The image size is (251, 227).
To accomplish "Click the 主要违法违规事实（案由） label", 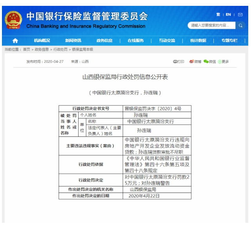I will tap(90, 146).
